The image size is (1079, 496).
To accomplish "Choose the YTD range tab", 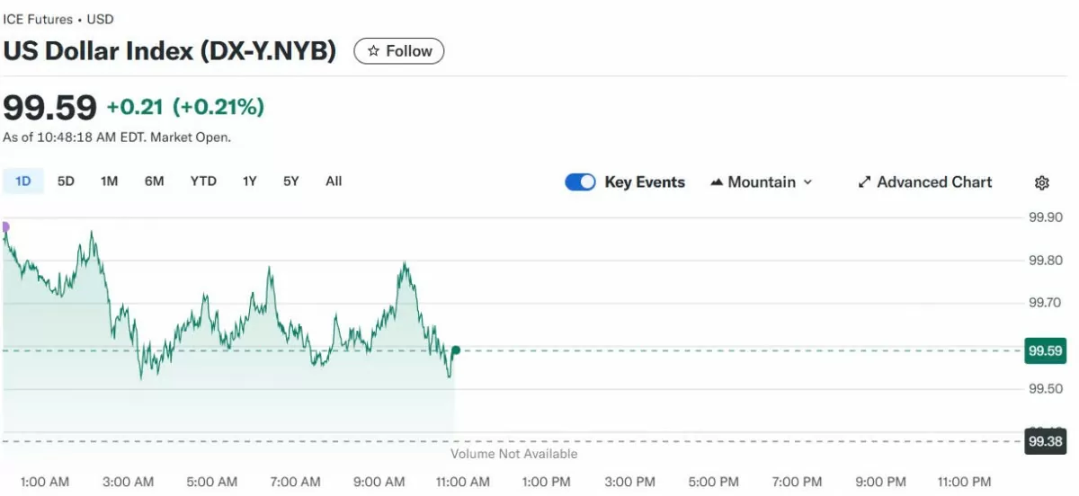I will tap(203, 182).
